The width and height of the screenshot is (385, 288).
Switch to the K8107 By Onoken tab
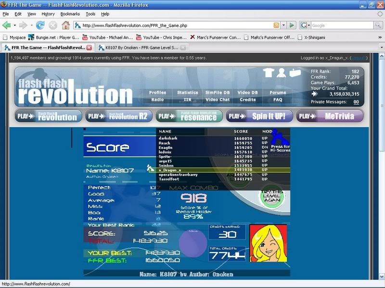pos(140,48)
